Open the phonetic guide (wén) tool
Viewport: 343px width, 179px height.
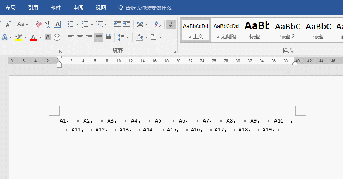point(48,24)
